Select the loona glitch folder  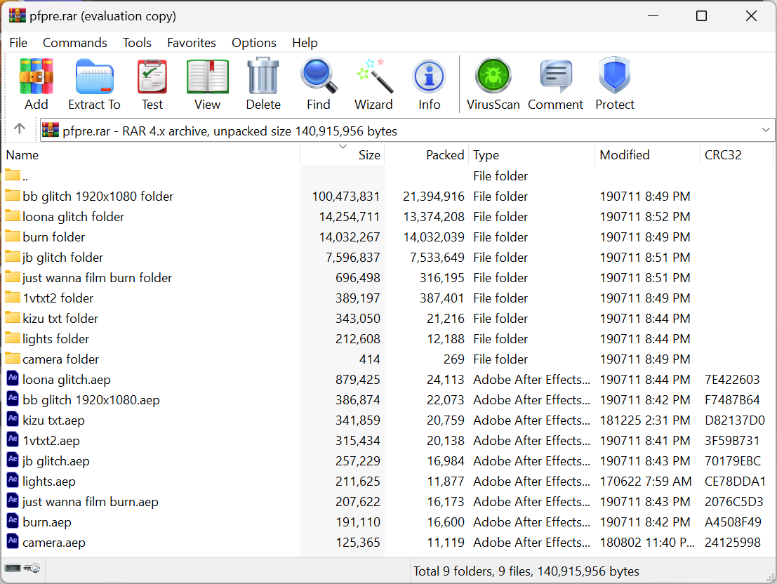click(73, 217)
